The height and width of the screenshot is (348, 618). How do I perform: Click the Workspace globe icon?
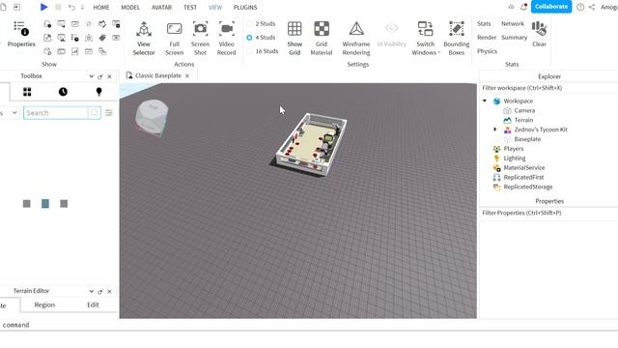point(496,101)
